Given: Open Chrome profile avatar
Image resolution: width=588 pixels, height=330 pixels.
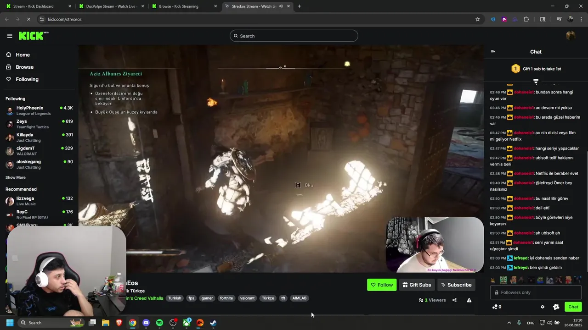Looking at the screenshot, I should [x=570, y=19].
